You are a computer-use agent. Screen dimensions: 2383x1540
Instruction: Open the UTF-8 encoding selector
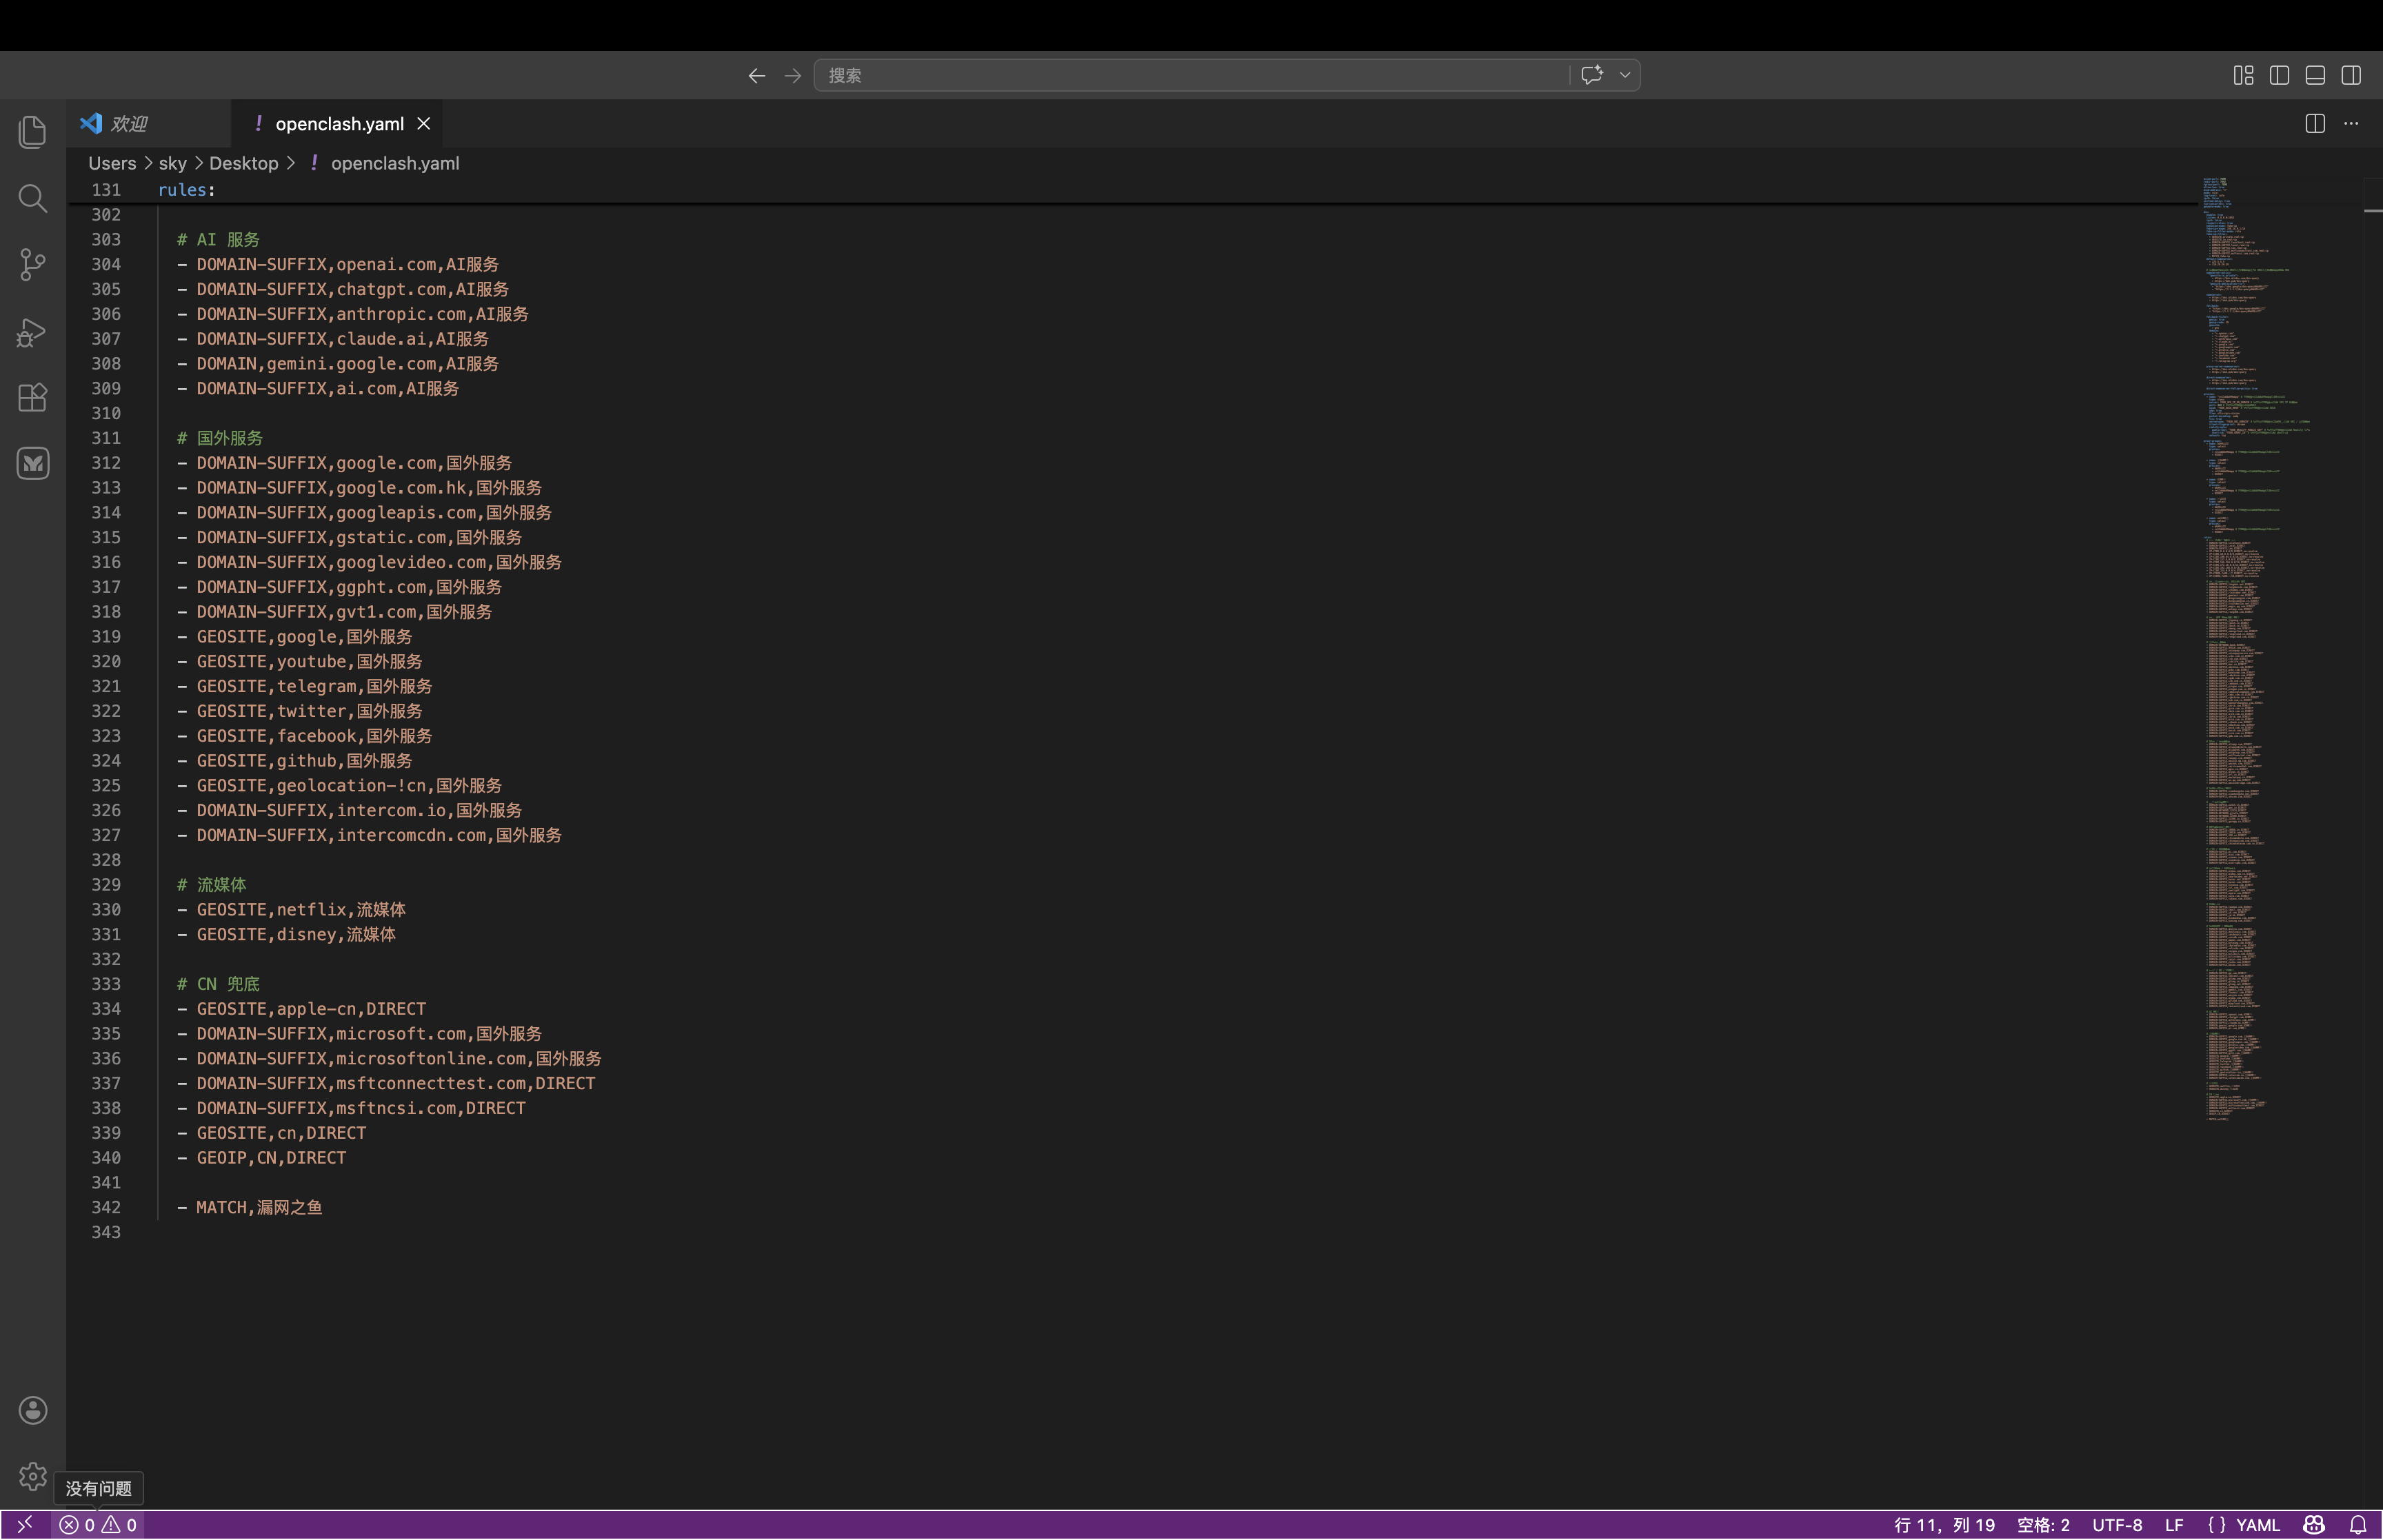pos(2116,1525)
